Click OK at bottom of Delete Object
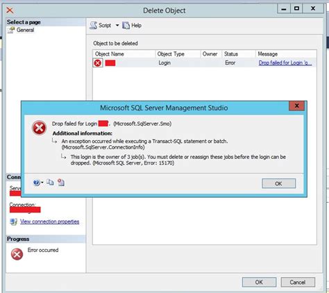 [x=259, y=282]
